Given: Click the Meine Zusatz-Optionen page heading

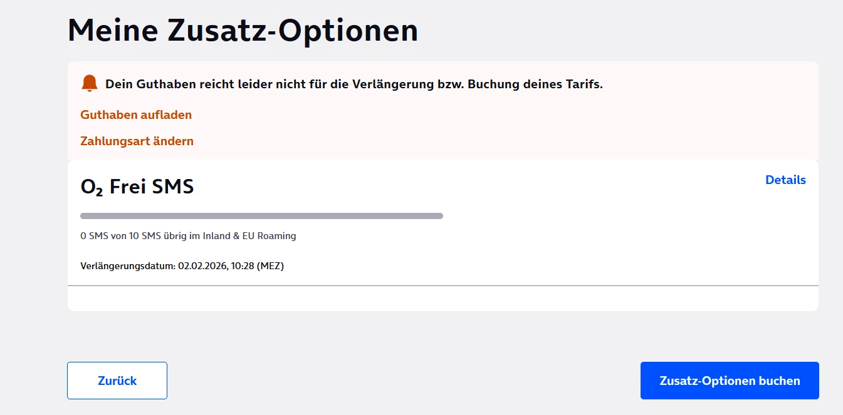Looking at the screenshot, I should click(243, 31).
